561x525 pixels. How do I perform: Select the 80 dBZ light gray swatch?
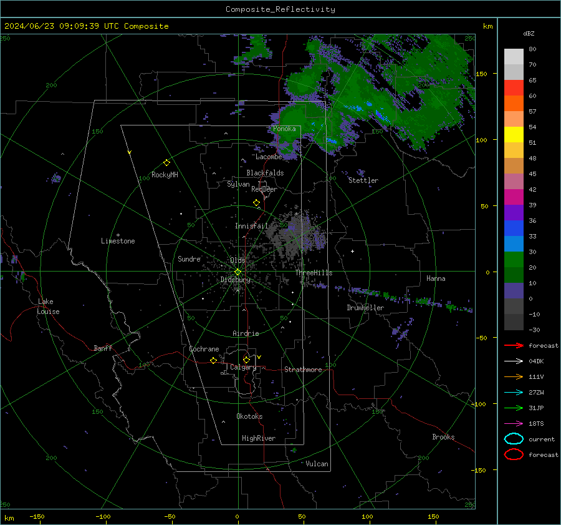[x=514, y=57]
